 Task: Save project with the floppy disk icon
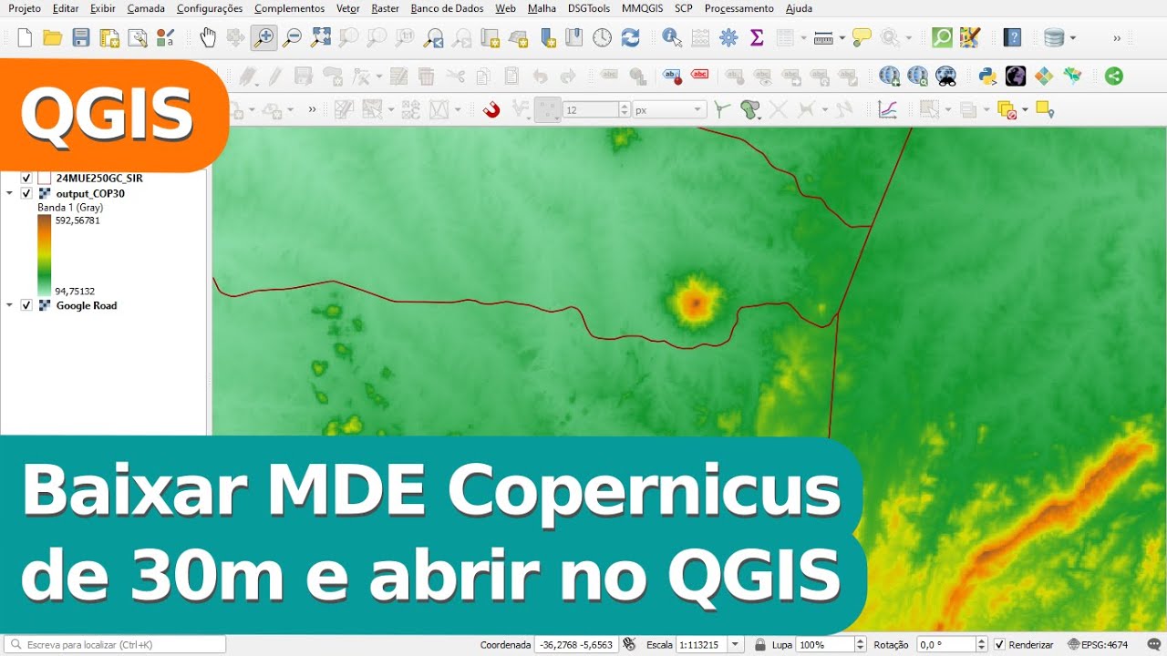point(81,38)
